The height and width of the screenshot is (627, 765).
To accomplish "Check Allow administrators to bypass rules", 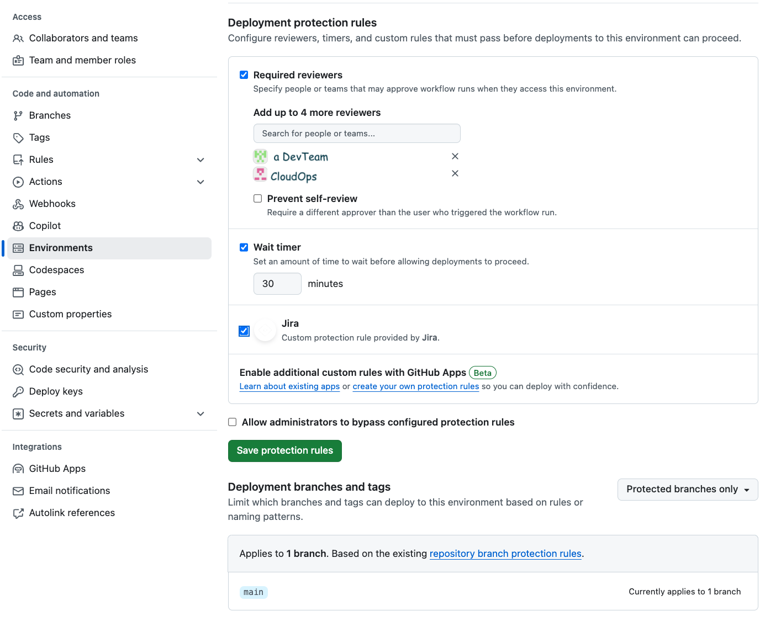I will coord(233,422).
